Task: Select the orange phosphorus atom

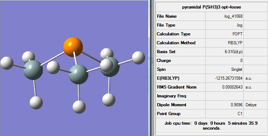Action: 73,47
